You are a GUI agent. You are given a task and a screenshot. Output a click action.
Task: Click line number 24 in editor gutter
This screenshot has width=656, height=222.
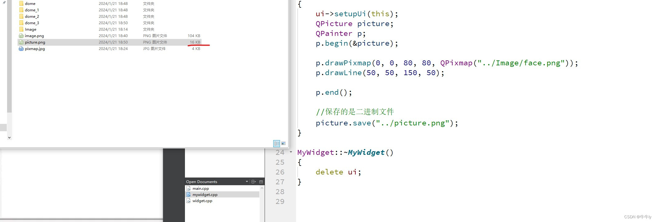280,152
